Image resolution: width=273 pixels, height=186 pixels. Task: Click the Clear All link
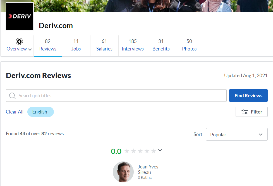click(15, 112)
